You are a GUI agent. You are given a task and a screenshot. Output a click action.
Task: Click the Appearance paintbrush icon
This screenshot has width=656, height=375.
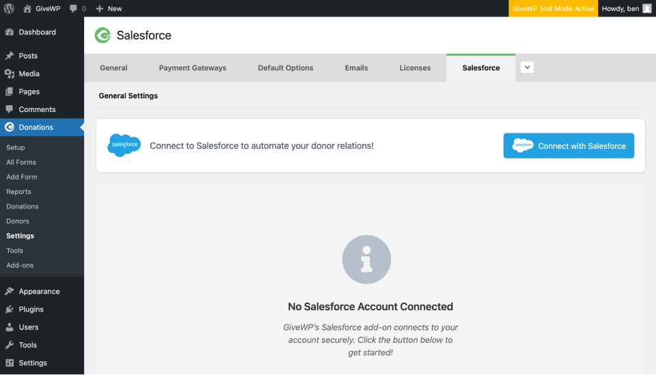[9, 292]
